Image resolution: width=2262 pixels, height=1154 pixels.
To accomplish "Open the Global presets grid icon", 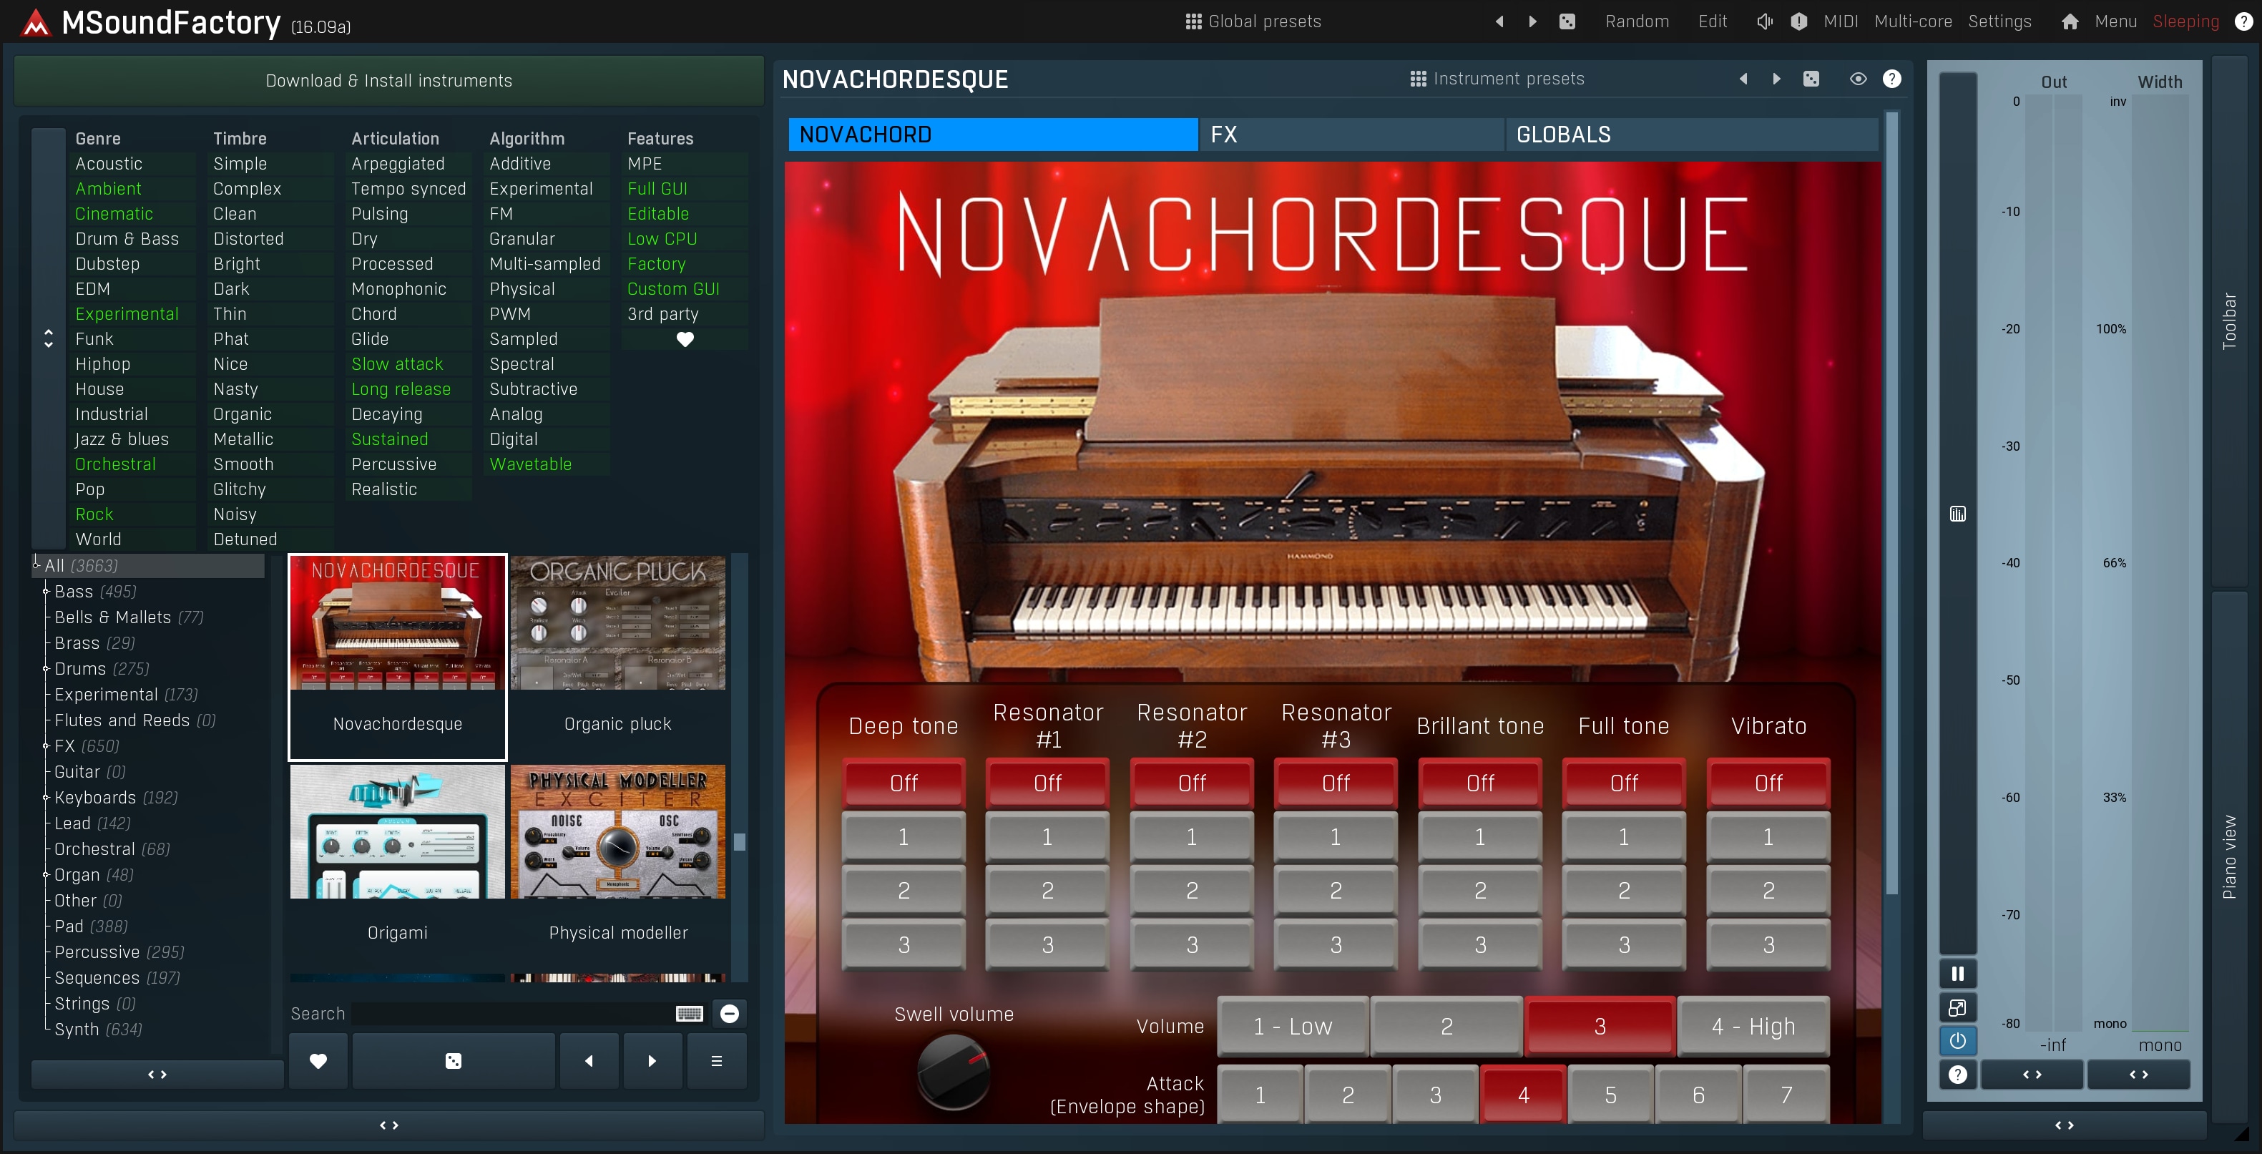I will 1193,21.
